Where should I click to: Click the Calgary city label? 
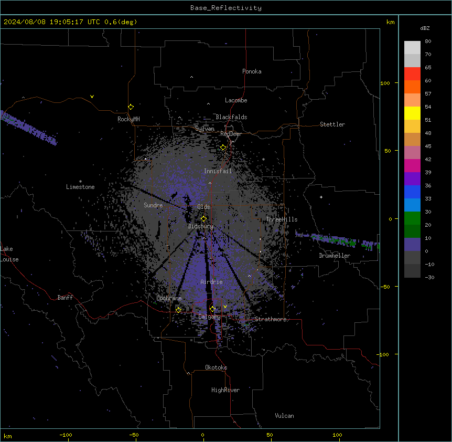coord(210,317)
